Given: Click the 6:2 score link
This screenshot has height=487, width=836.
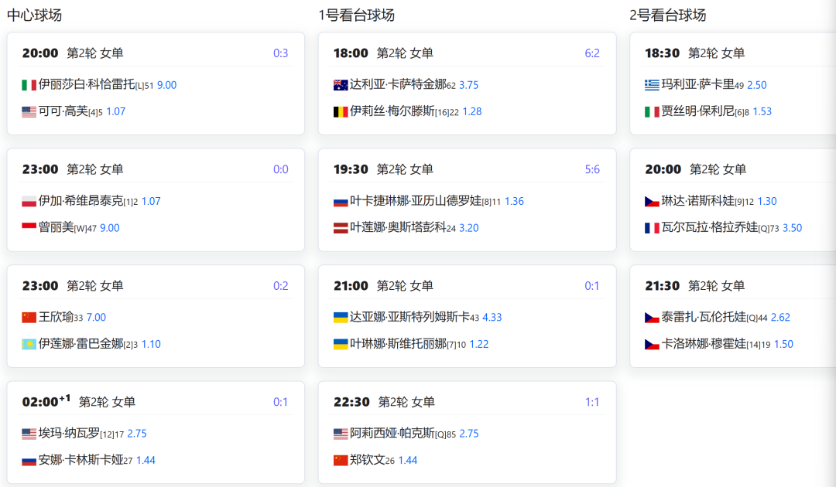Looking at the screenshot, I should tap(592, 53).
